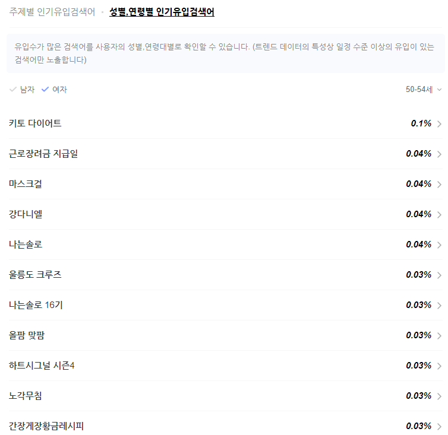Open the chevron arrow beside 마스크걸
The image size is (448, 435).
coord(440,185)
